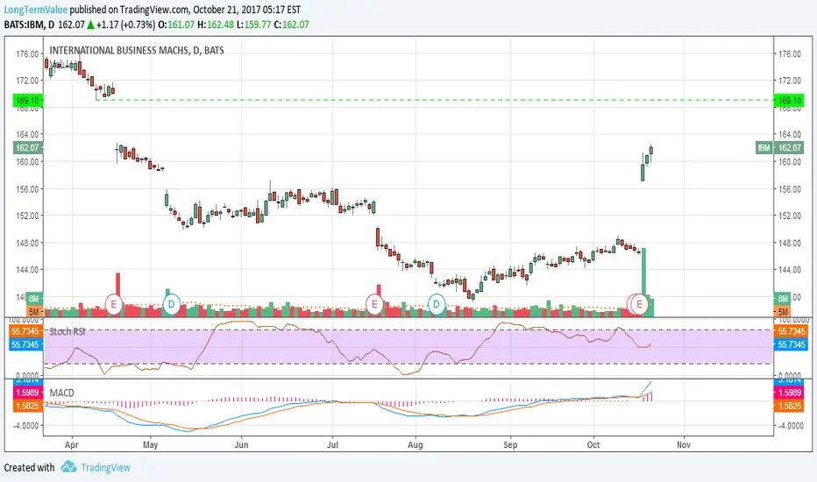Click the 176.00 price on right axis
817x482 pixels.
coord(789,53)
